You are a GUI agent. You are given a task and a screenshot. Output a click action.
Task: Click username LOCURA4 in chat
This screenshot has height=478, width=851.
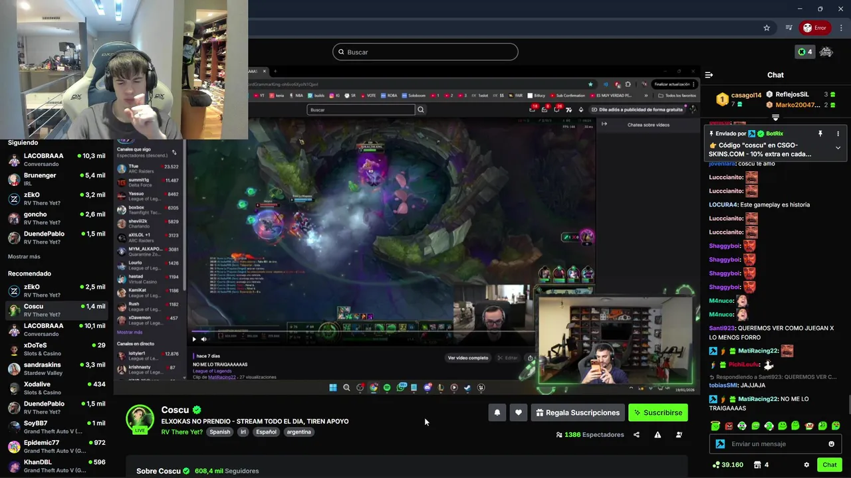[x=723, y=205]
